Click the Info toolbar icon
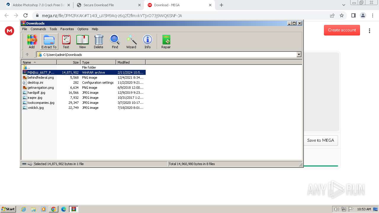 147,41
